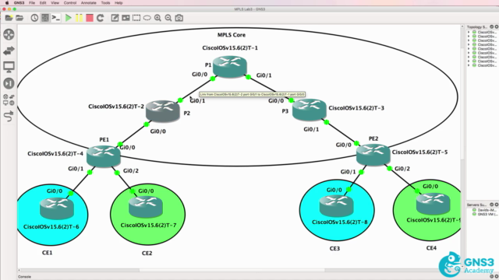The width and height of the screenshot is (499, 280).
Task: Browse end devices monitor icon
Action: [9, 67]
